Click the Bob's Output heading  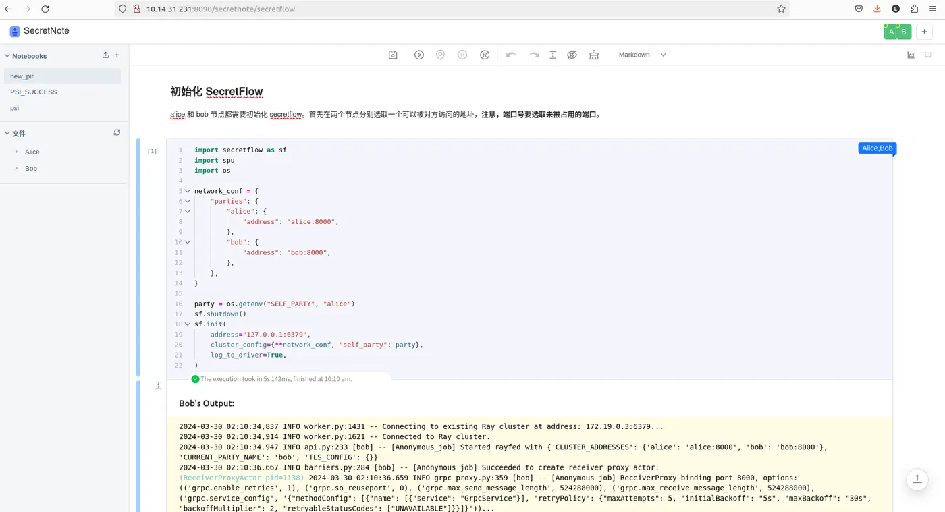207,403
